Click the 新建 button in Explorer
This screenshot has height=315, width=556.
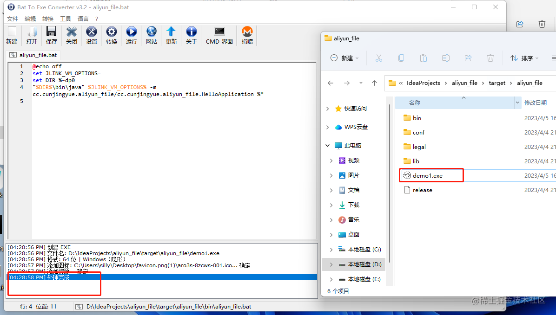[343, 58]
